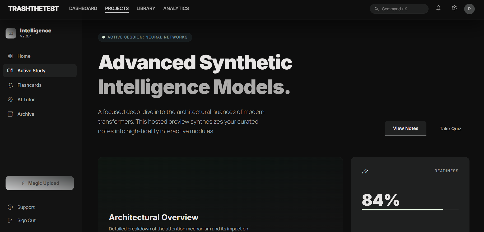Click the Intelligence app logo icon
The image size is (484, 232).
11,33
